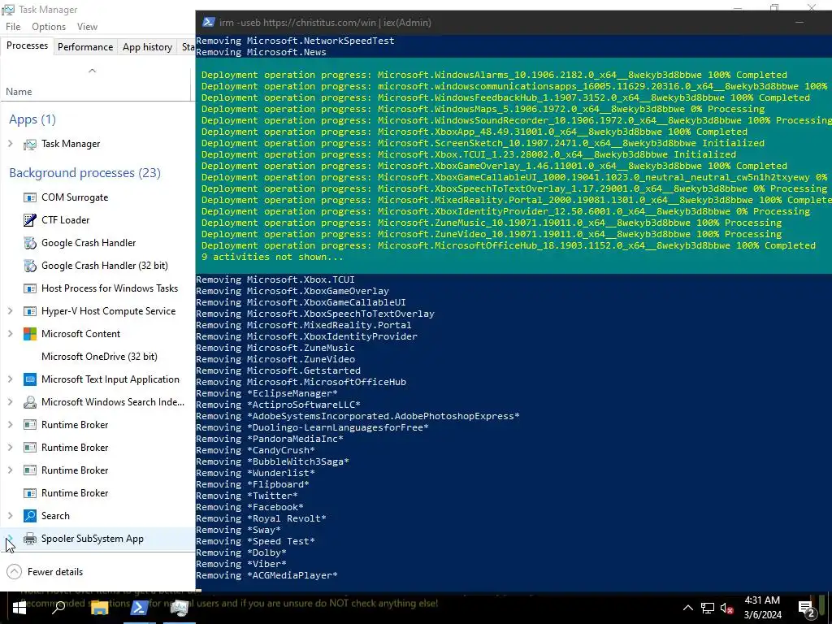Click the muted volume tray icon
832x624 pixels.
[x=727, y=608]
